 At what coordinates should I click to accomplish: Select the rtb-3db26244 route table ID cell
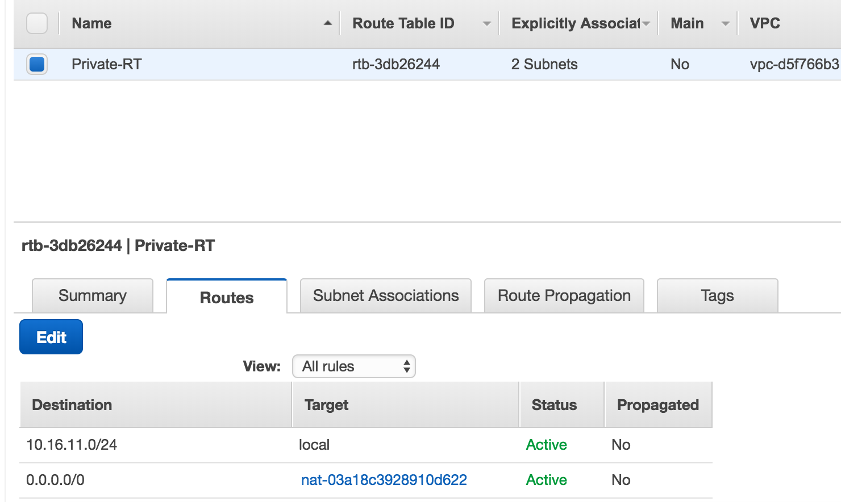coord(396,64)
